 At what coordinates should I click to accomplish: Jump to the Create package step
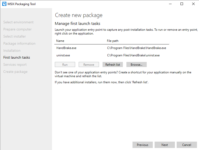pyautogui.click(x=15, y=72)
